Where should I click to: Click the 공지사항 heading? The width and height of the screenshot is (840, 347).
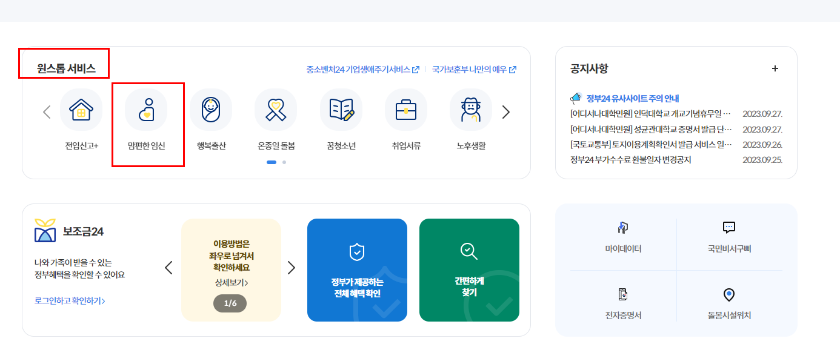point(589,68)
